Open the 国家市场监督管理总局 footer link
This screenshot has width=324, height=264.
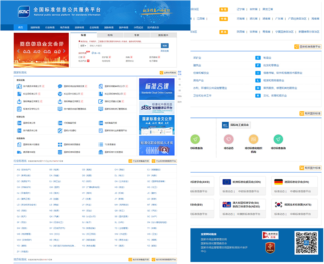(214, 240)
